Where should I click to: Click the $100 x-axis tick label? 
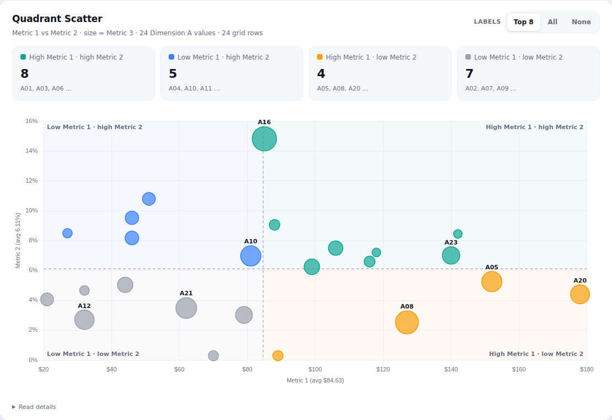tap(315, 369)
